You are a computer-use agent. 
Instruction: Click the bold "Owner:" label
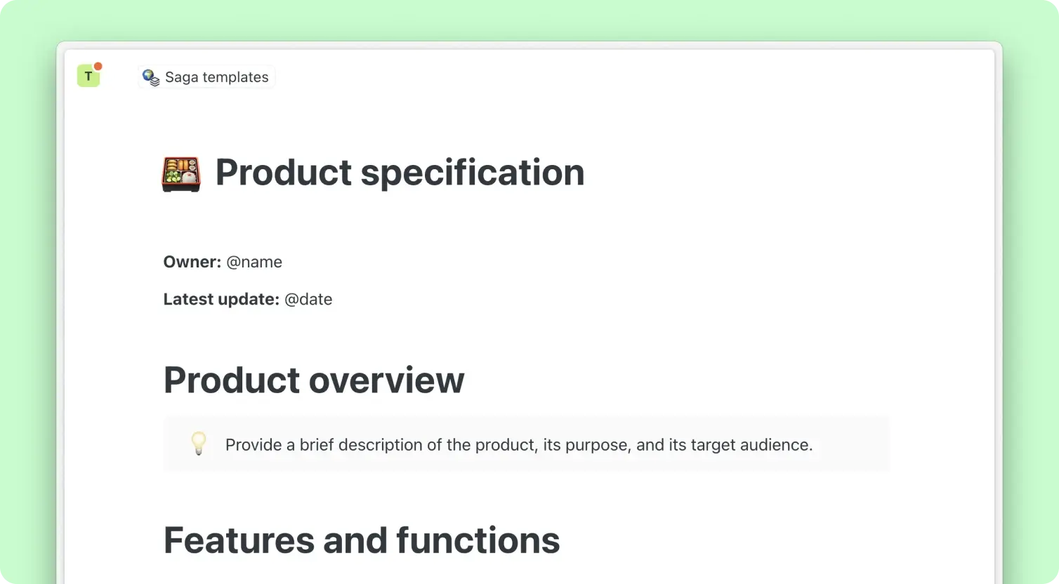click(x=192, y=262)
